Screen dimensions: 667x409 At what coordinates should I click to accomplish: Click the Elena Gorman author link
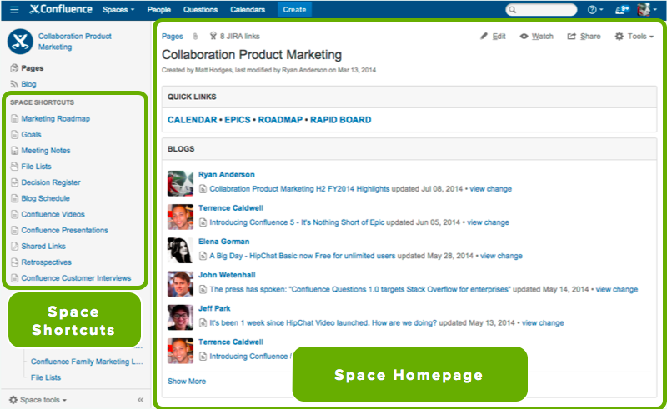point(223,241)
